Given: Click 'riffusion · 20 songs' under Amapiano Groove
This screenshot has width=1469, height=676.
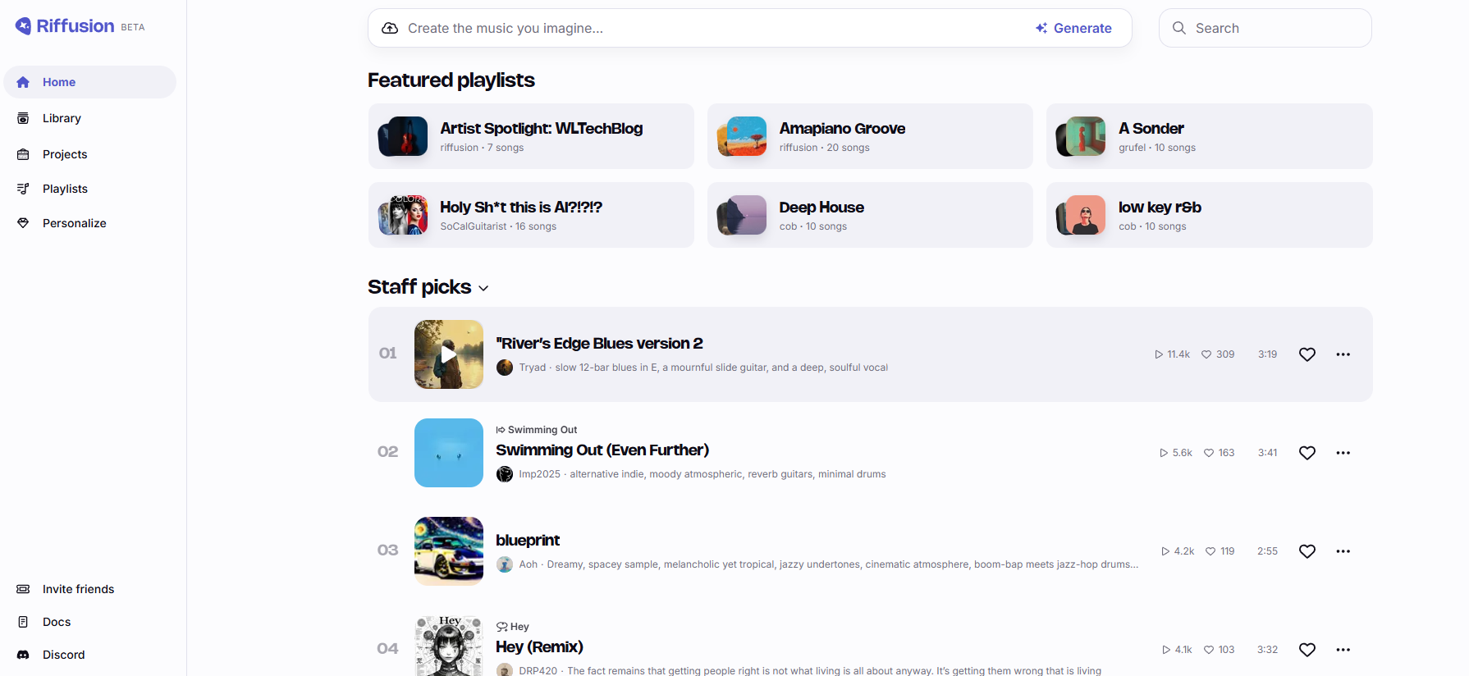Looking at the screenshot, I should coord(825,148).
